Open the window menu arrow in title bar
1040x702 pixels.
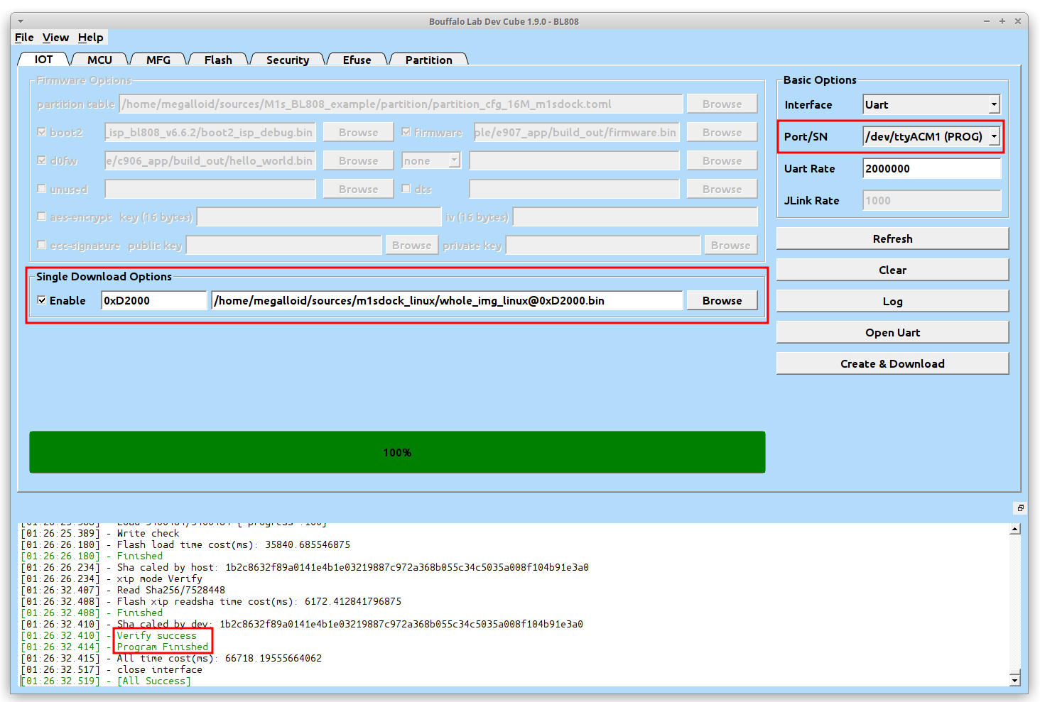tap(21, 21)
